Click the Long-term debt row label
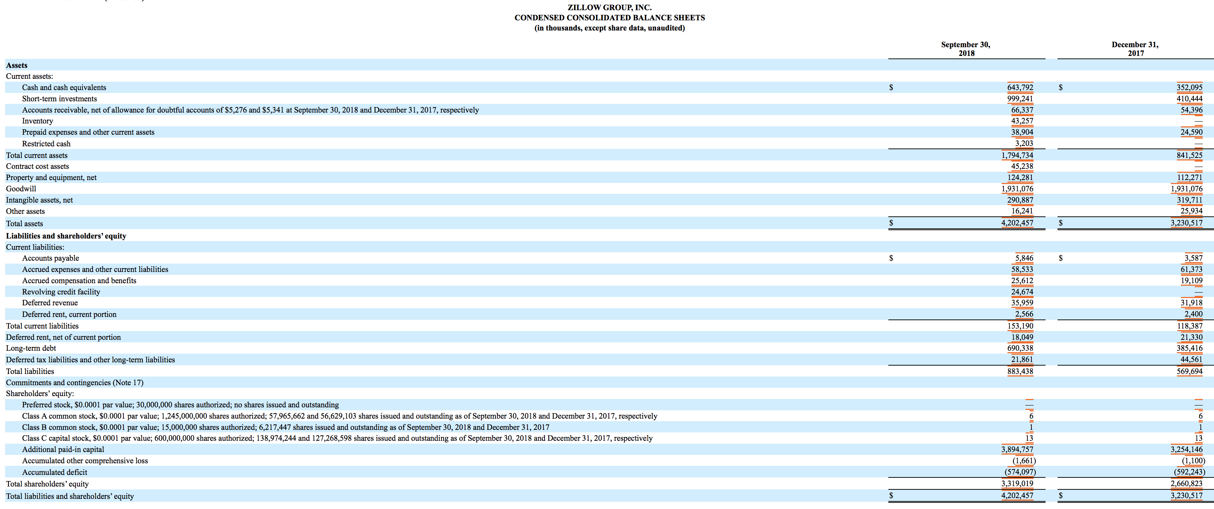 [30, 348]
